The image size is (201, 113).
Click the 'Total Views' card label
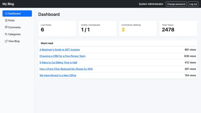[167, 25]
